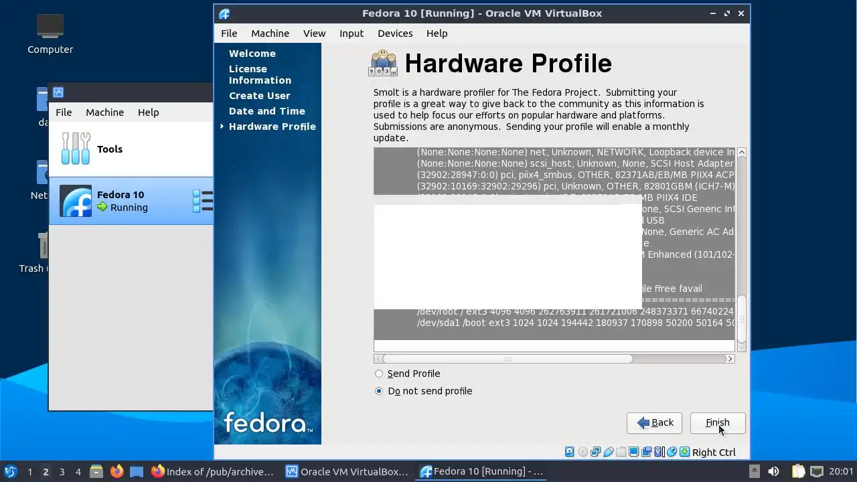Switch to the Fedora 10 [Running] taskbar window
This screenshot has height=482, width=857.
coord(481,471)
